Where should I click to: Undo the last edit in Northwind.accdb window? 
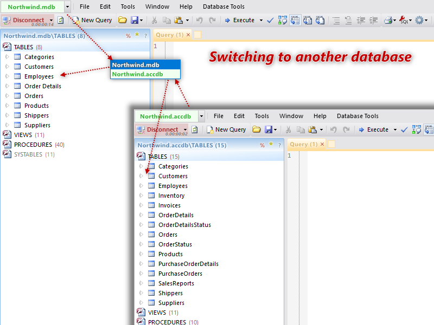334,129
